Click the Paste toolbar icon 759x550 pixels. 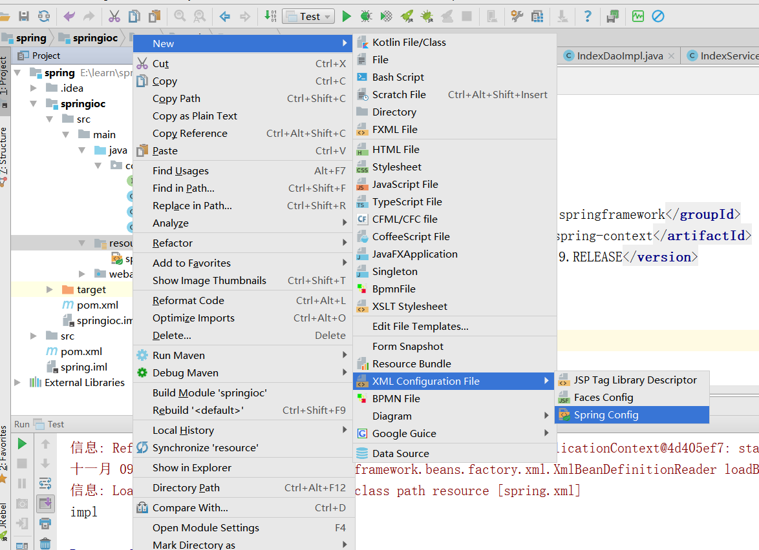pos(155,16)
